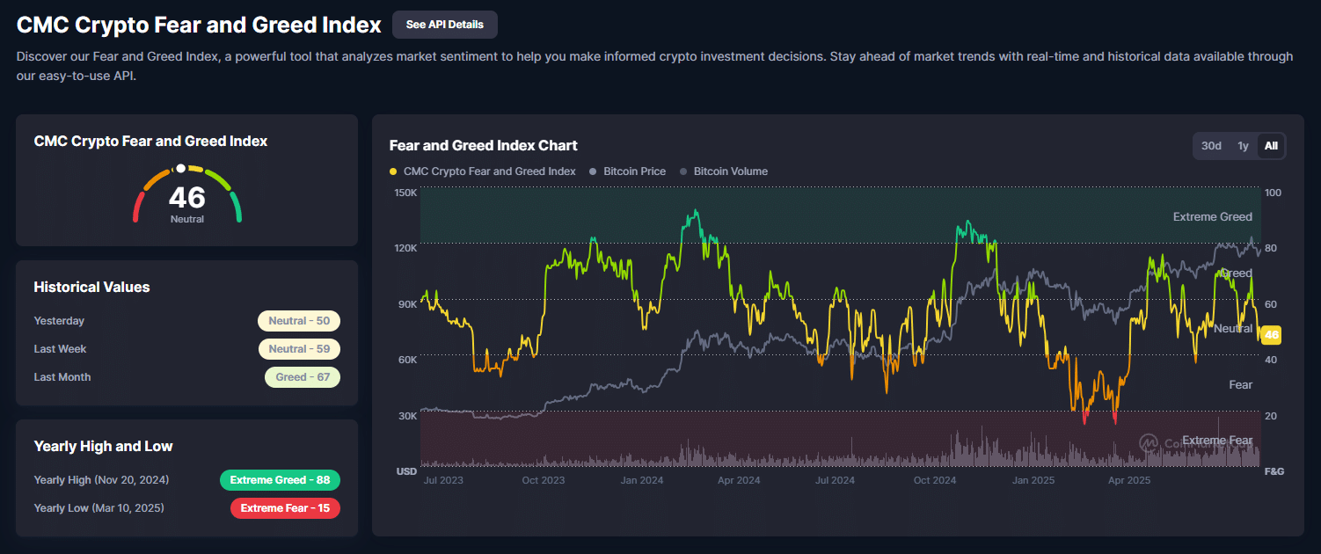Switch to the 30d chart view
This screenshot has height=554, width=1321.
click(x=1211, y=145)
